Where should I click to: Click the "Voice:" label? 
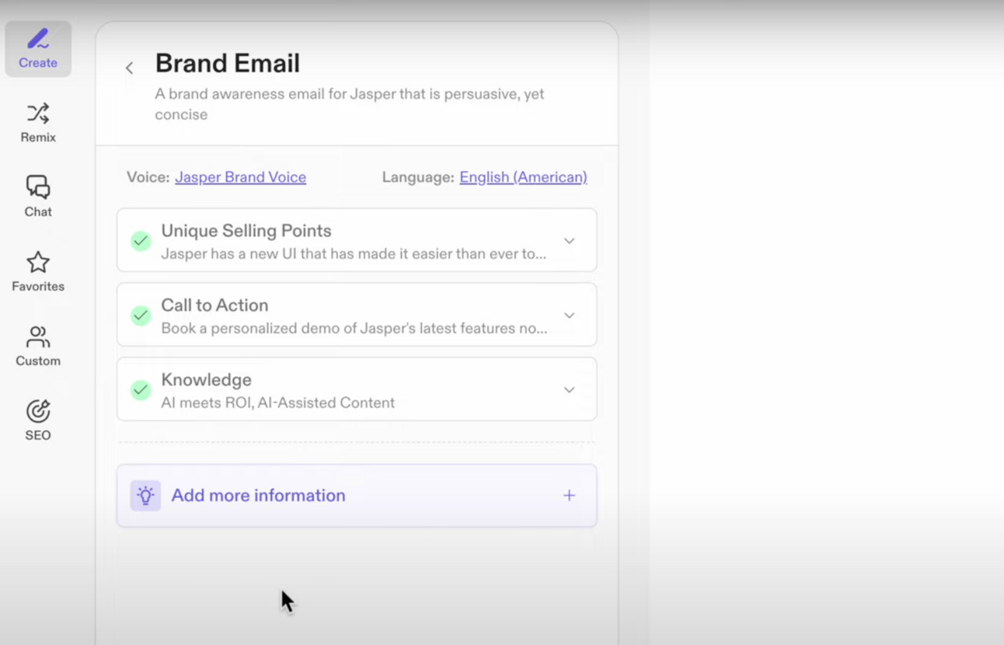(148, 177)
